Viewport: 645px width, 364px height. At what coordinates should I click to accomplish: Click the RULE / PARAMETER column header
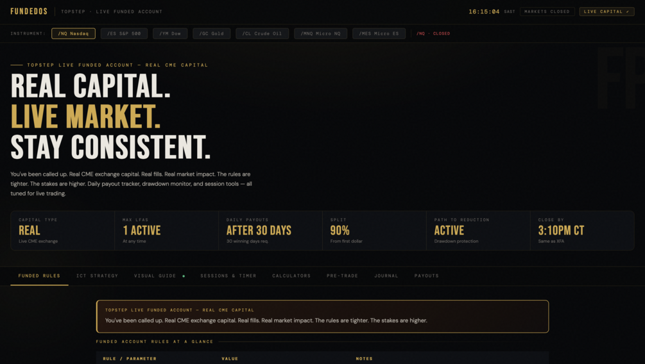130,359
